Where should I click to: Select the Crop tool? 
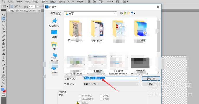coord(3,29)
